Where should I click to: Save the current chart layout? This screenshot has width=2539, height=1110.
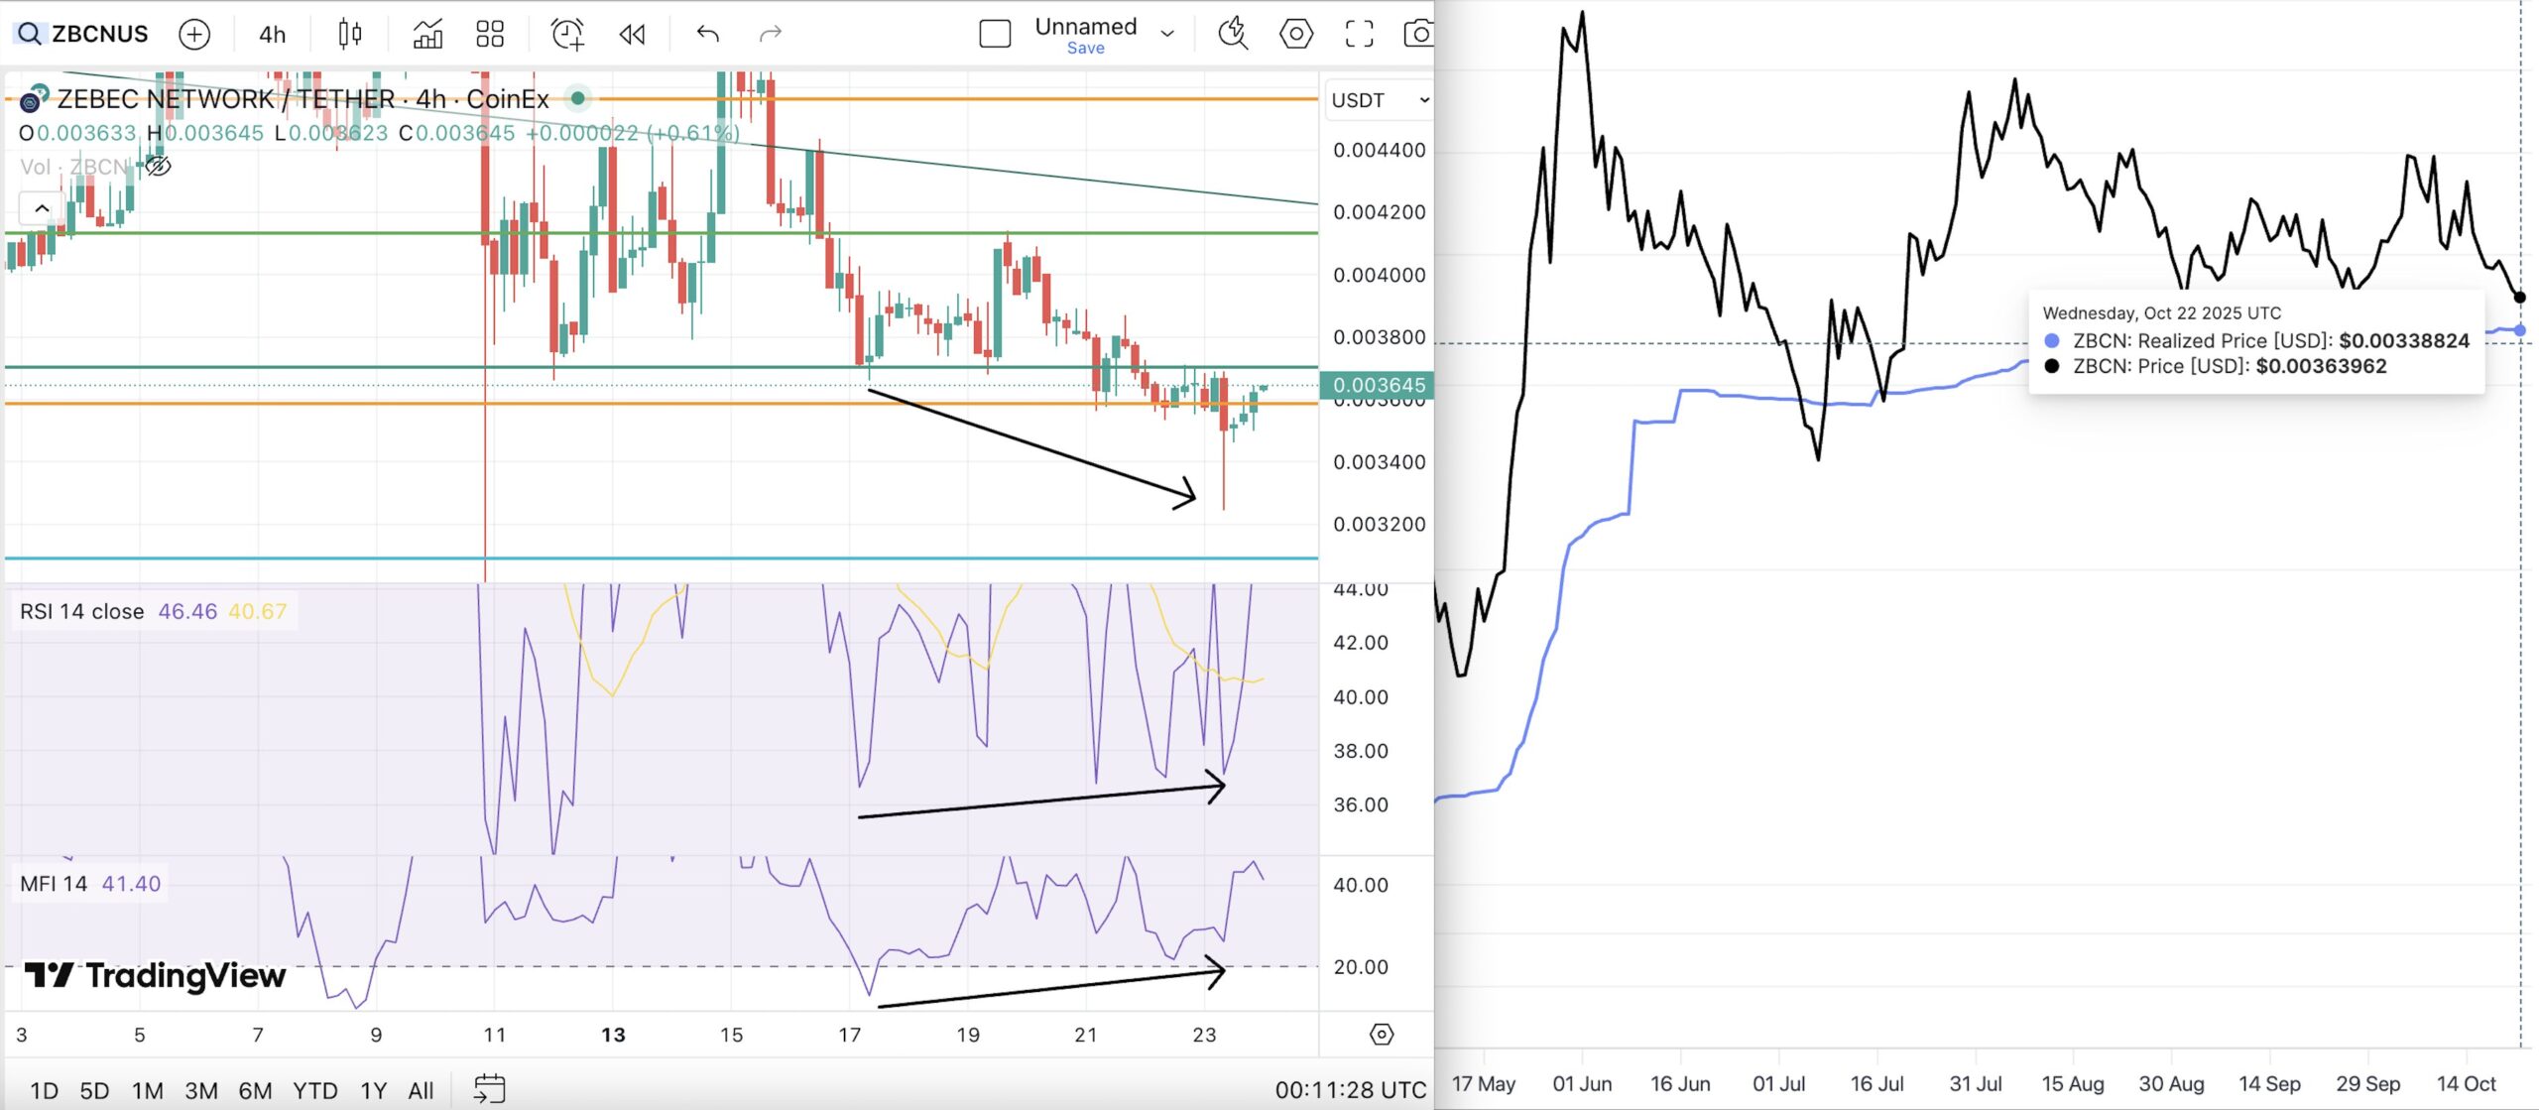[1086, 48]
